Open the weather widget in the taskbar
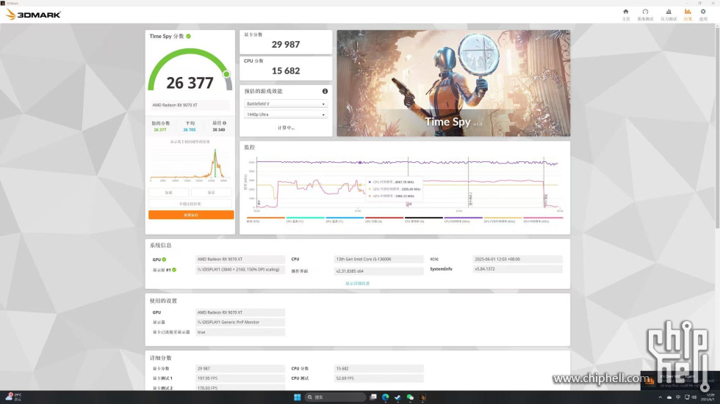 [x=13, y=397]
